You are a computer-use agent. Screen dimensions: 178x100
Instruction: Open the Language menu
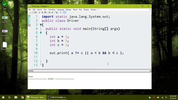click(x=60, y=10)
